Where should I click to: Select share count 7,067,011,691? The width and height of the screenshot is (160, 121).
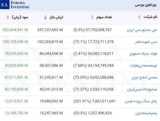pyautogui.click(x=104, y=101)
